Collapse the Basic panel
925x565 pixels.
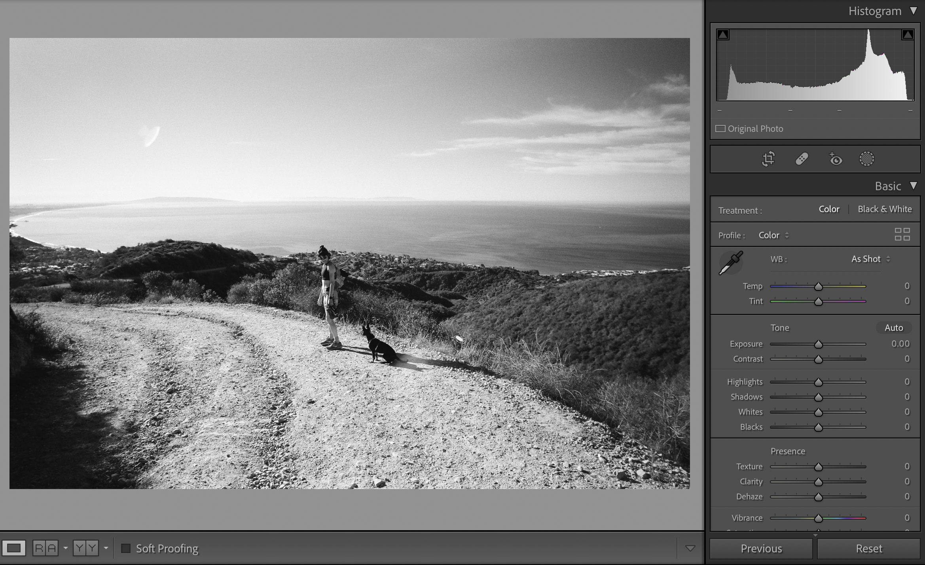(914, 186)
